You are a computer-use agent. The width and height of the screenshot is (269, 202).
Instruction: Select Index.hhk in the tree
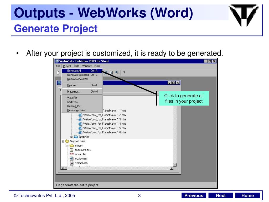pos(80,154)
